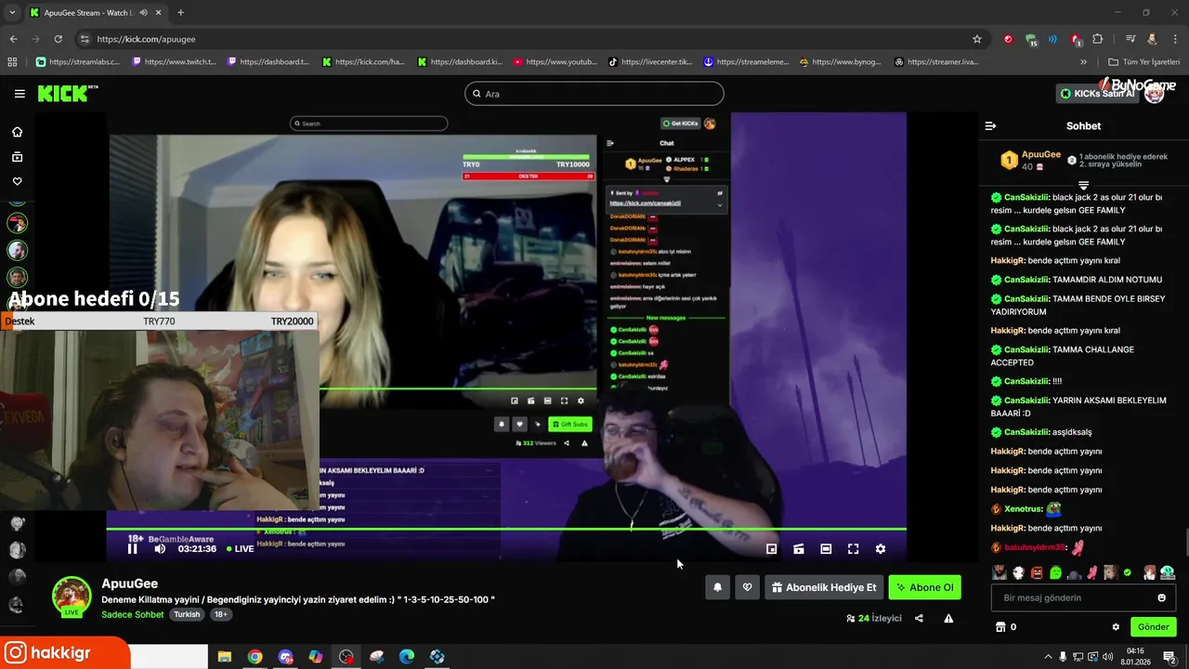The height and width of the screenshot is (669, 1189).
Task: Go back in browser history
Action: (13, 39)
